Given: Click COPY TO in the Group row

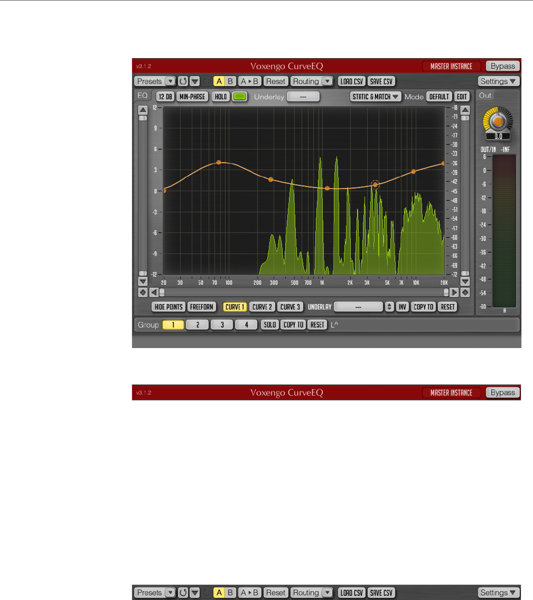Looking at the screenshot, I should pos(293,324).
